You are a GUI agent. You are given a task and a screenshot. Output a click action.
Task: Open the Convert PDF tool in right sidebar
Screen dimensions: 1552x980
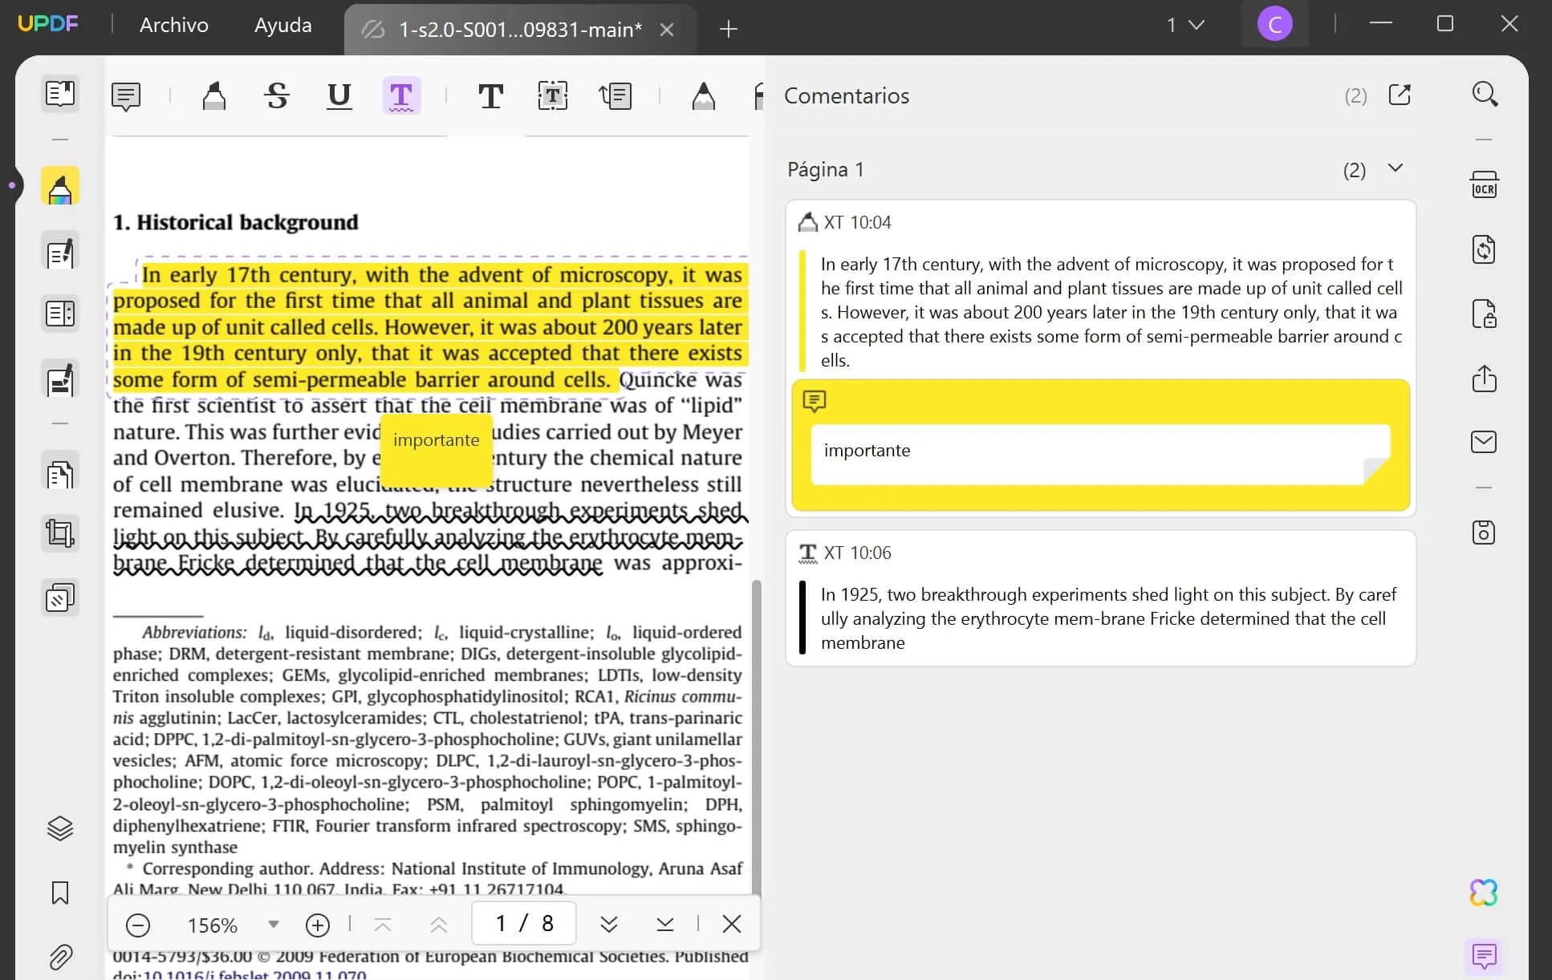pyautogui.click(x=1484, y=249)
